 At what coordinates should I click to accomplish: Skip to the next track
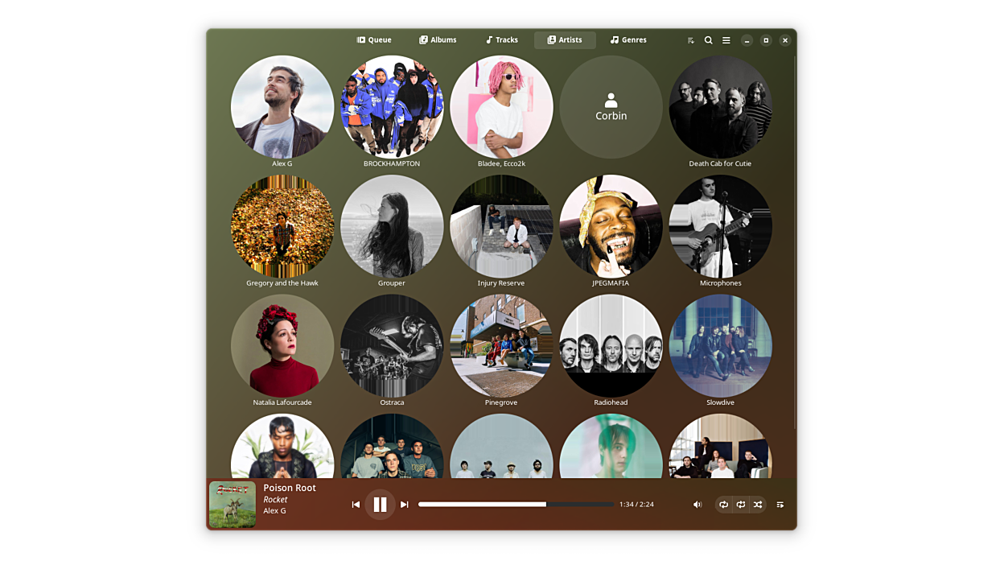coord(405,505)
